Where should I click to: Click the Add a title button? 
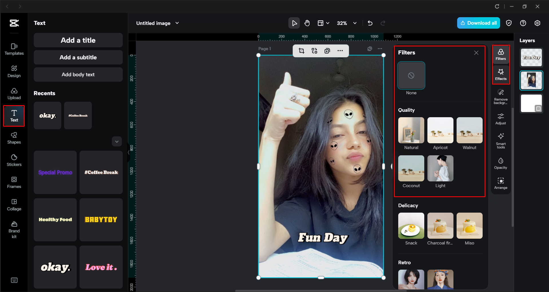coord(78,40)
